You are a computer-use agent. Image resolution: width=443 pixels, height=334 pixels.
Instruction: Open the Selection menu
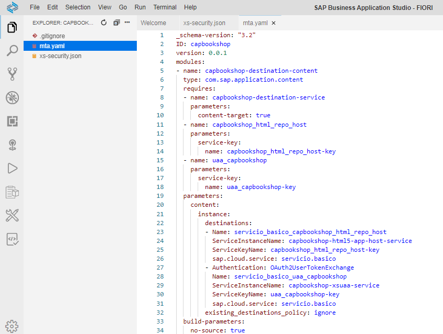(78, 7)
